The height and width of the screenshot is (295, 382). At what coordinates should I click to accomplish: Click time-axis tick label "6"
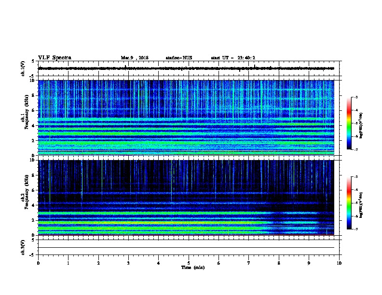(x=219, y=263)
